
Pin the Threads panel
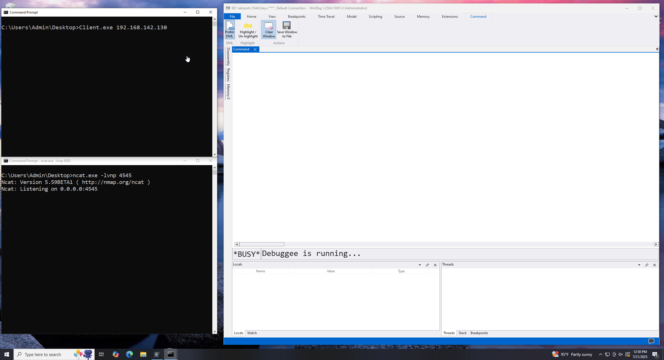click(x=647, y=265)
